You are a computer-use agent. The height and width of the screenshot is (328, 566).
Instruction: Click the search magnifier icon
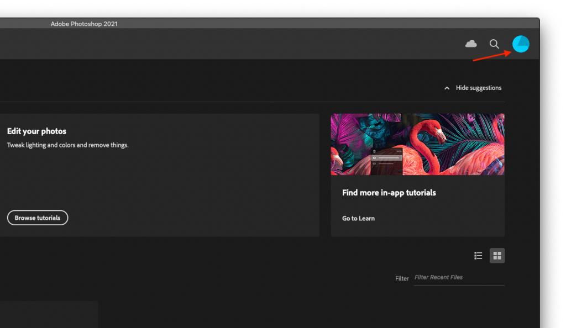[494, 44]
